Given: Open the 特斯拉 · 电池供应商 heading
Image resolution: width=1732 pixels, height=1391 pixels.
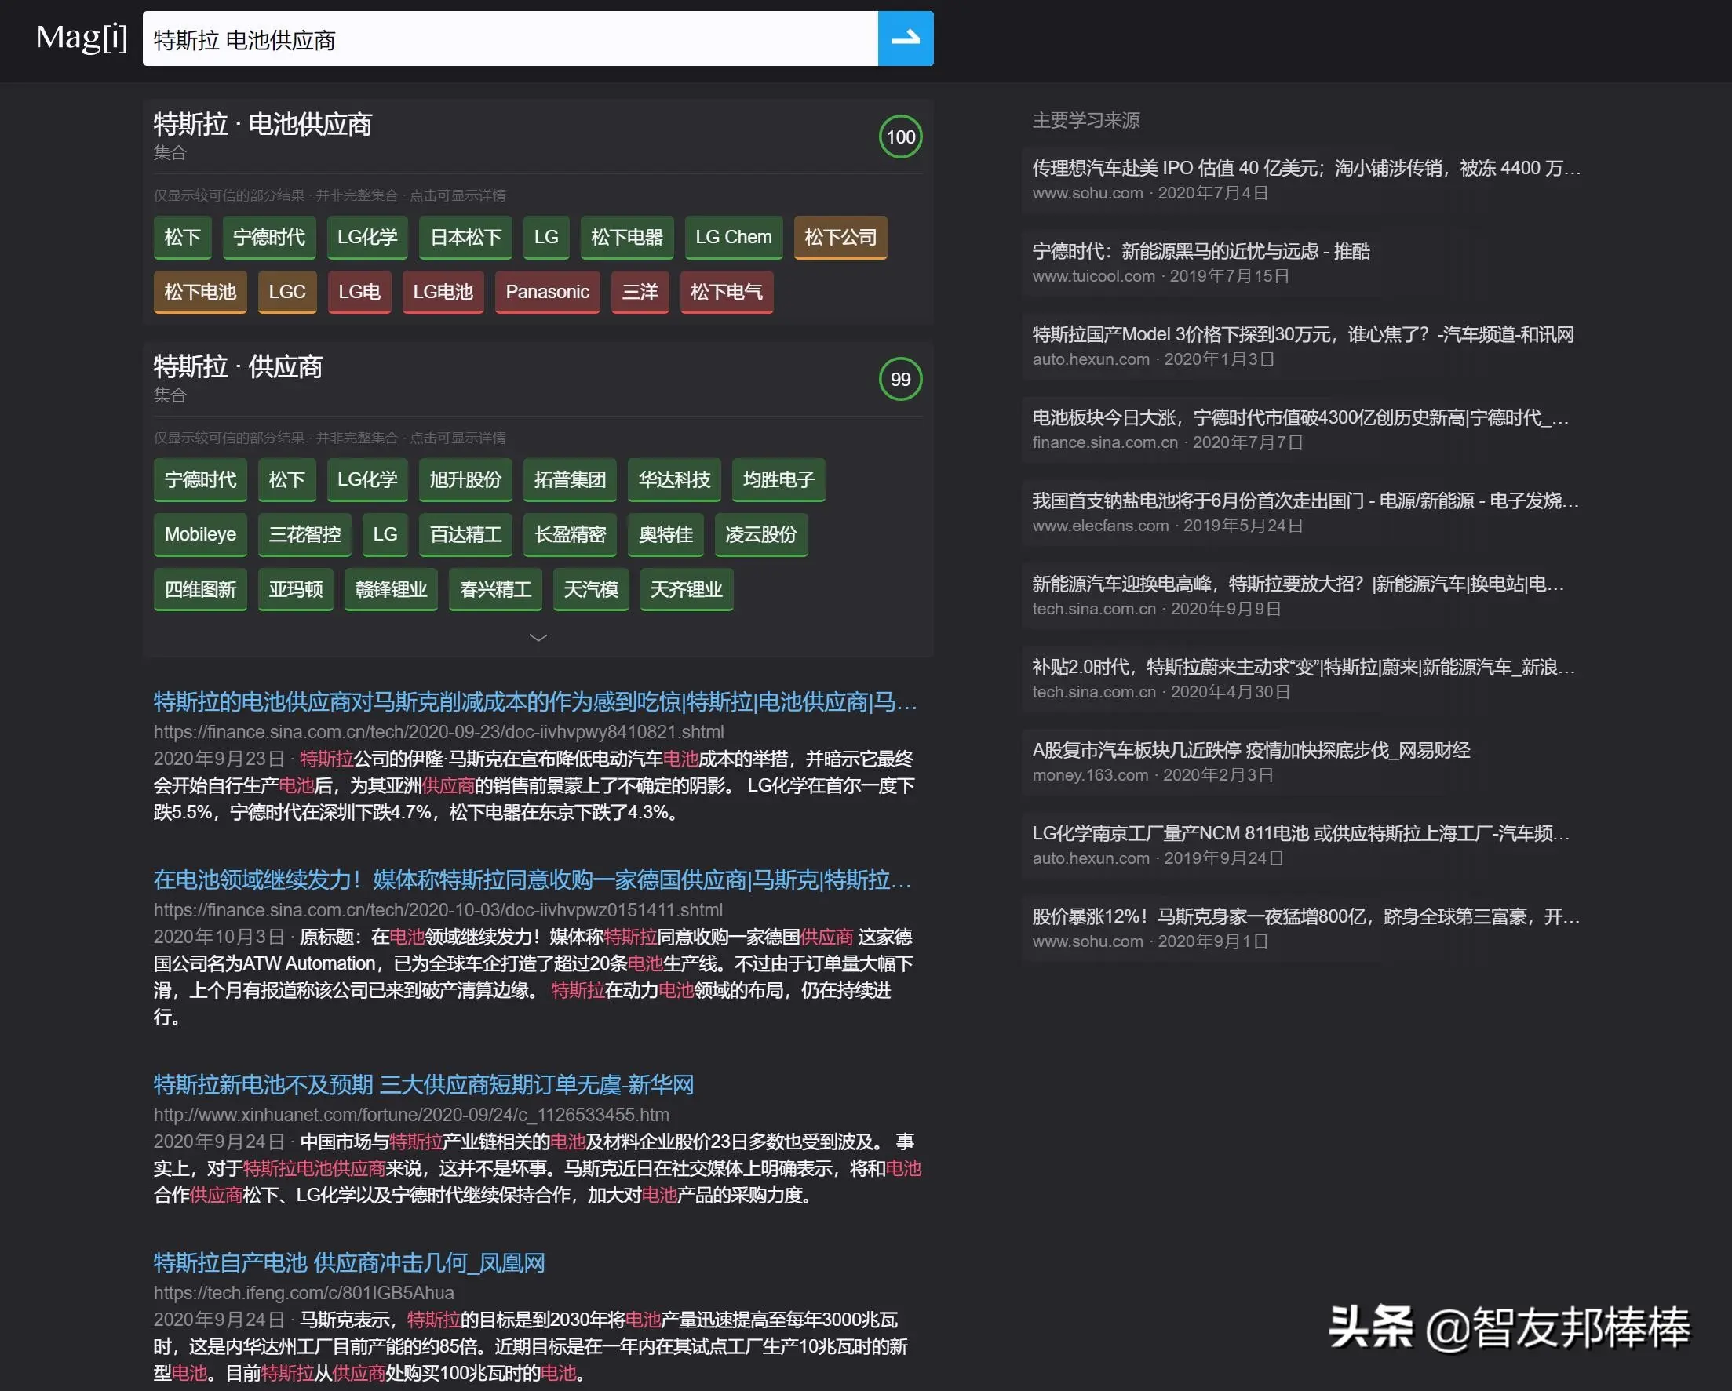Looking at the screenshot, I should (262, 125).
